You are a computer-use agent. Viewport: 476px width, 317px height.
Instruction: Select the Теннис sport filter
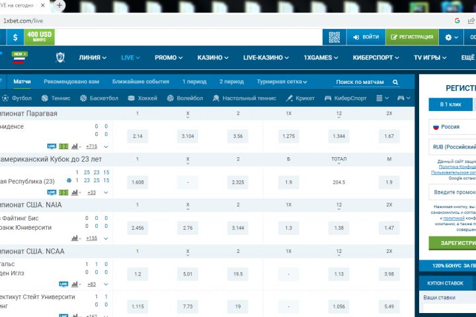(x=56, y=98)
